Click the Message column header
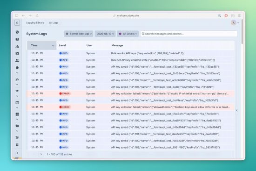Screen dimensions: 256x171 coord(117,45)
